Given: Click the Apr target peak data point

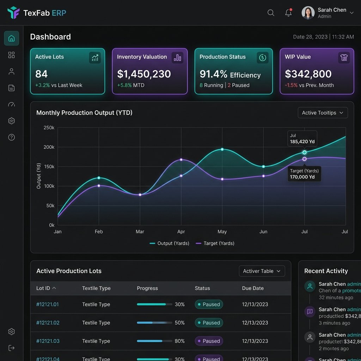Looking at the screenshot, I should tap(181, 160).
